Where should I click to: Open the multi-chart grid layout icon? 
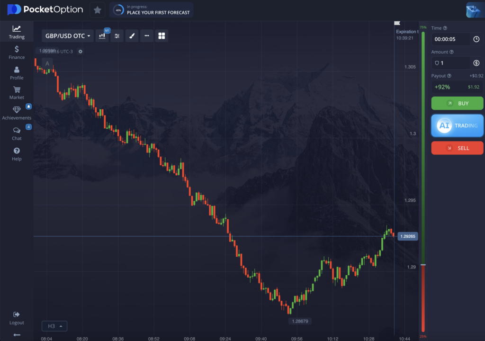(x=162, y=36)
